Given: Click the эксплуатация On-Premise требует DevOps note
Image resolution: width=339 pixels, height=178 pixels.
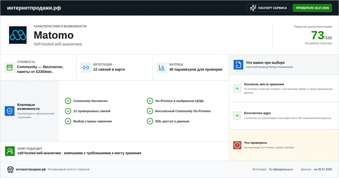Looking at the screenshot, I should pyautogui.click(x=269, y=147).
